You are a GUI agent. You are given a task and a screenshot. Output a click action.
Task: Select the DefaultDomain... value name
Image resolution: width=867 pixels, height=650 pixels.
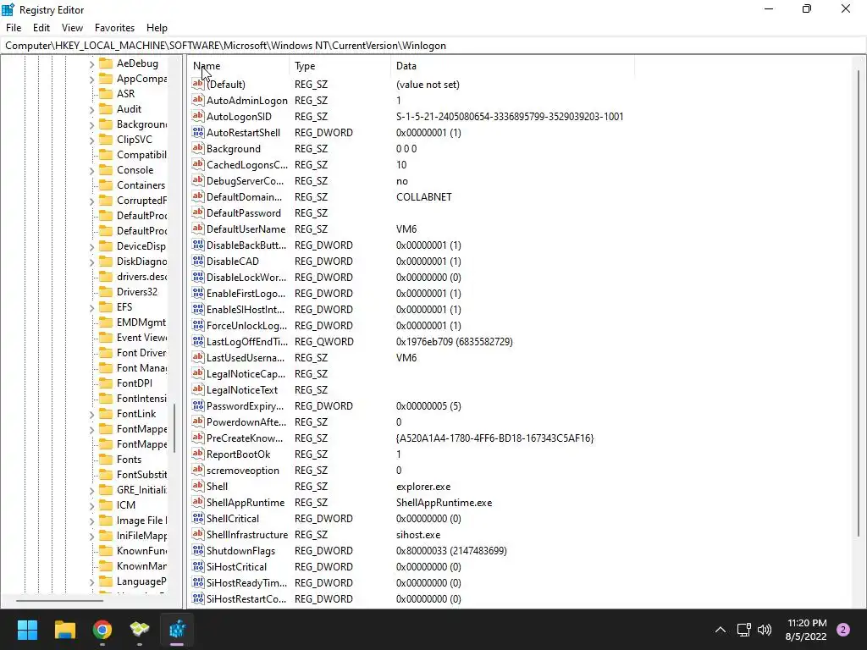coord(244,196)
